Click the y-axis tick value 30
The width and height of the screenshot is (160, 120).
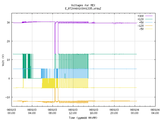click(x=8, y=22)
